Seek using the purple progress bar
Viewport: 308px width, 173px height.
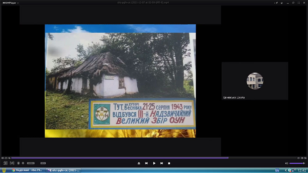[x=120, y=158]
